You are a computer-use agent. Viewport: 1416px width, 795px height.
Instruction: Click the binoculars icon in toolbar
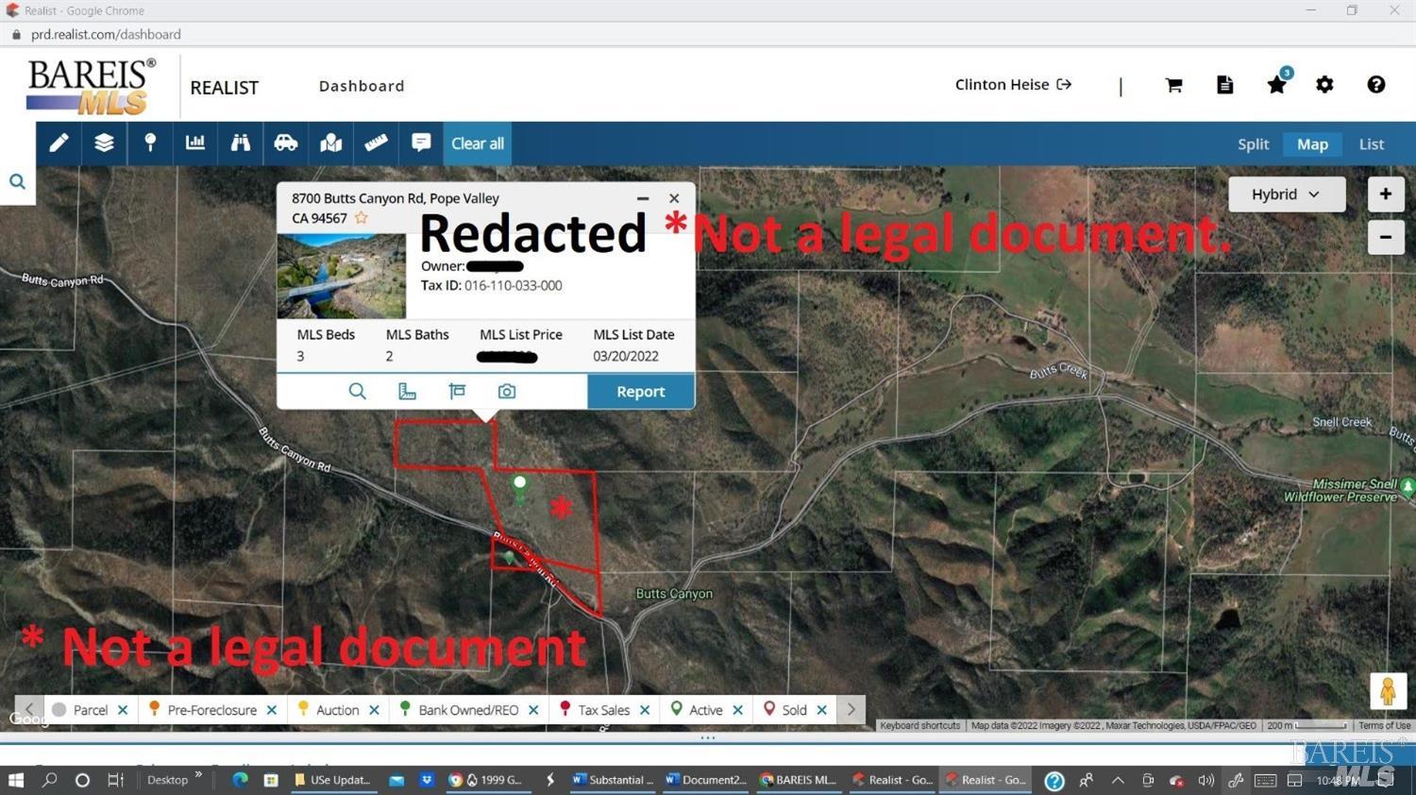coord(241,143)
